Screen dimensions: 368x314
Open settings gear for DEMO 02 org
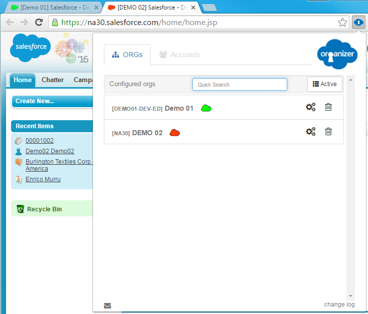(310, 132)
